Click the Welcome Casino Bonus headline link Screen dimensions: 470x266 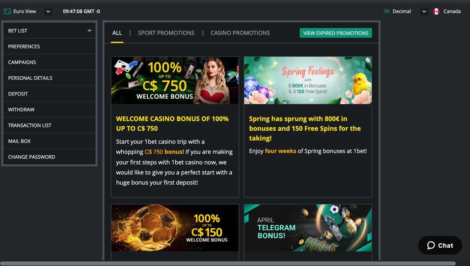[172, 123]
